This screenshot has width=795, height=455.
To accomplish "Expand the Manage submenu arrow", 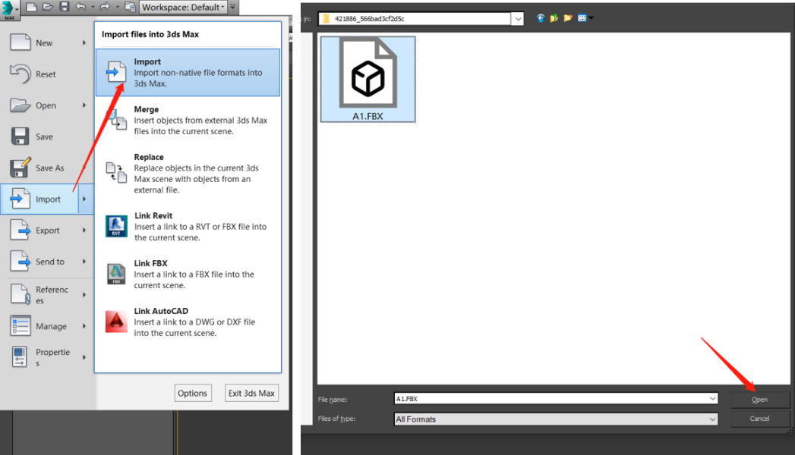I will 84,326.
